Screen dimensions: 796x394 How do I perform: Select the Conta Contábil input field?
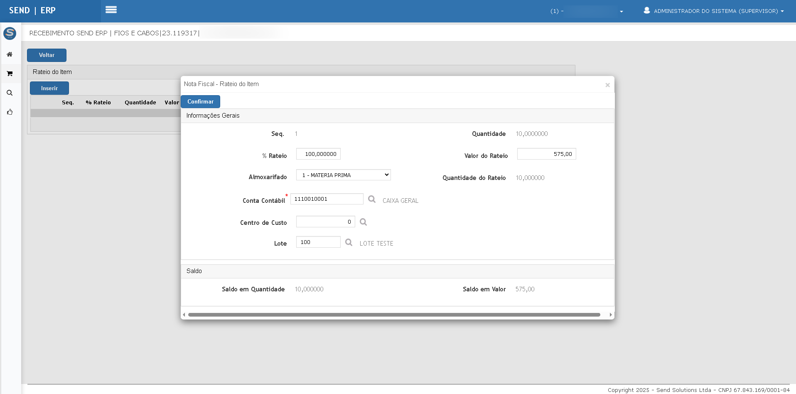[327, 199]
